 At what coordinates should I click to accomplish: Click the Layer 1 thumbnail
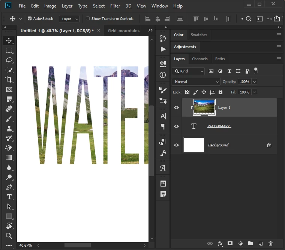pos(204,107)
